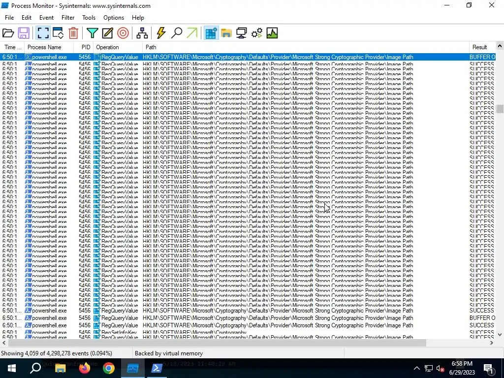Clear the display with the trash can icon

point(73,33)
